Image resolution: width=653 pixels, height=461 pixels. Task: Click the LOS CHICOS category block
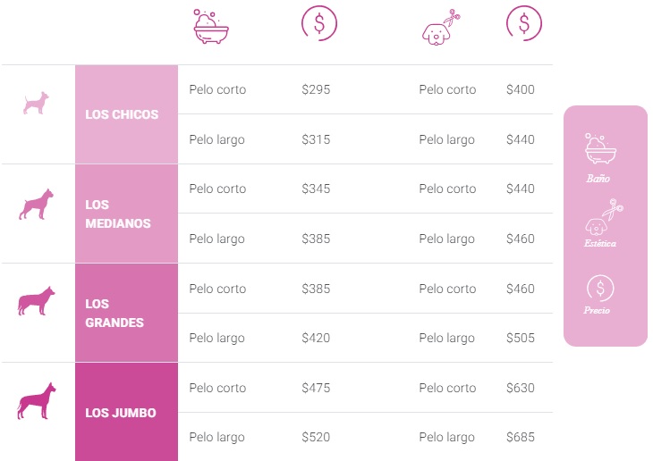pos(127,114)
